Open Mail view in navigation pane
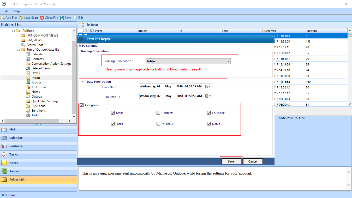352x198 pixels. (38, 129)
